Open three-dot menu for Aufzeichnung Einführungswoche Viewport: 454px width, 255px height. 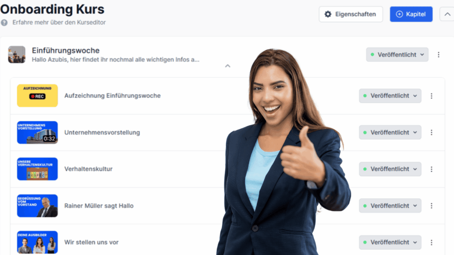point(431,96)
